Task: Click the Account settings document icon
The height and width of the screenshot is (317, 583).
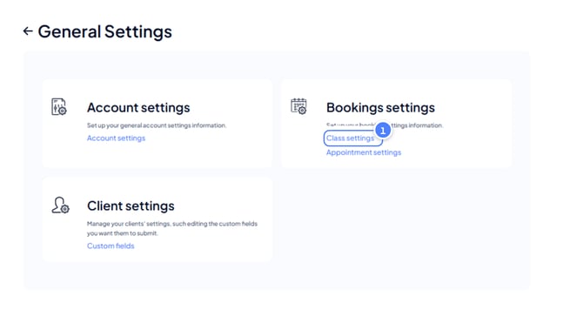Action: click(59, 107)
